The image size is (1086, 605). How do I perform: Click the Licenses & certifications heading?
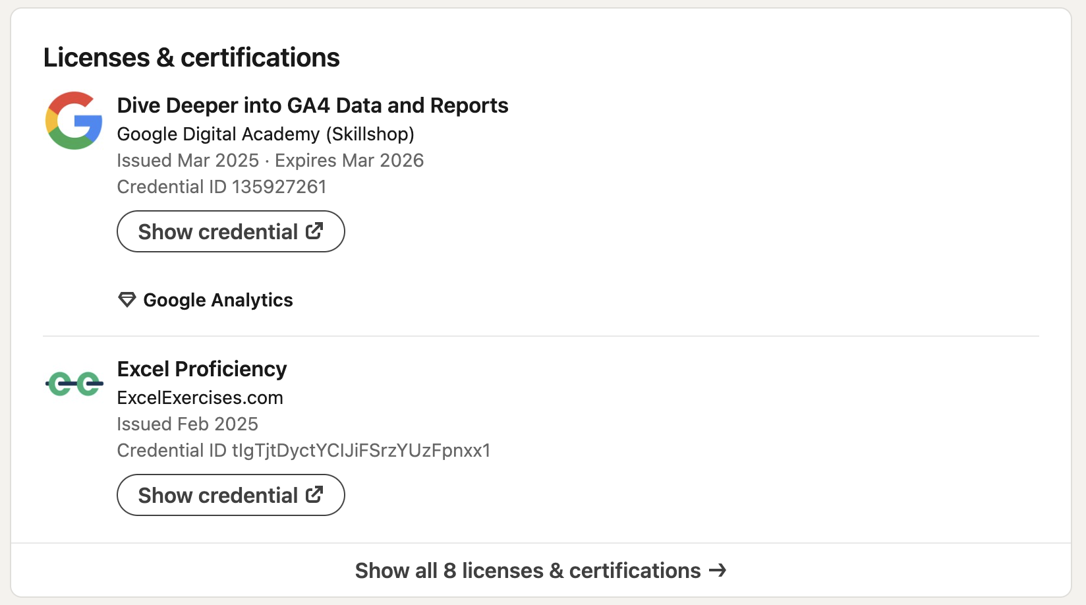click(191, 57)
